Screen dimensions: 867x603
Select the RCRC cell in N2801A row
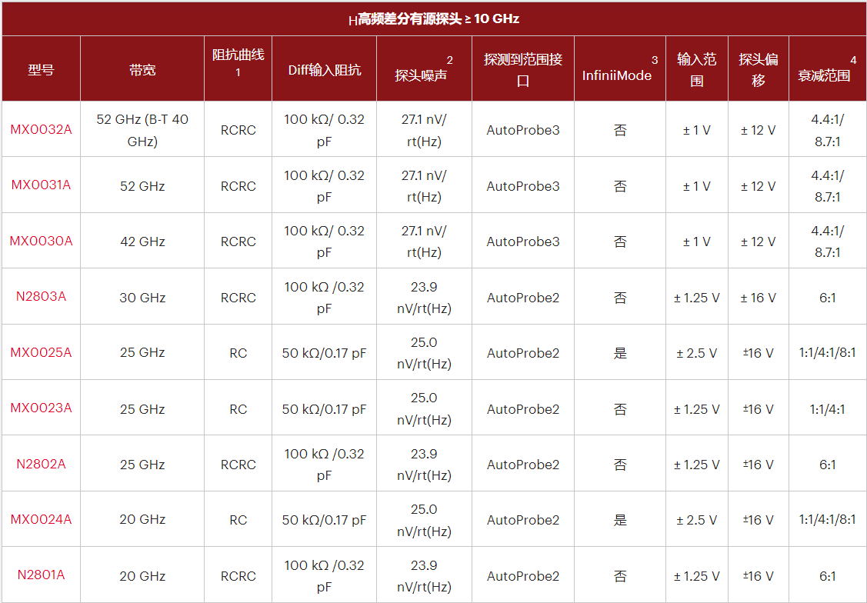(x=238, y=576)
